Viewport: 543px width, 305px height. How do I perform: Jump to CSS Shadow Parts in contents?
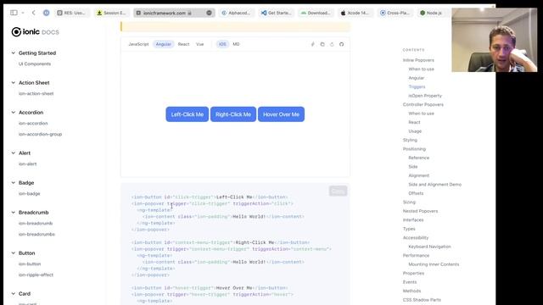click(422, 300)
